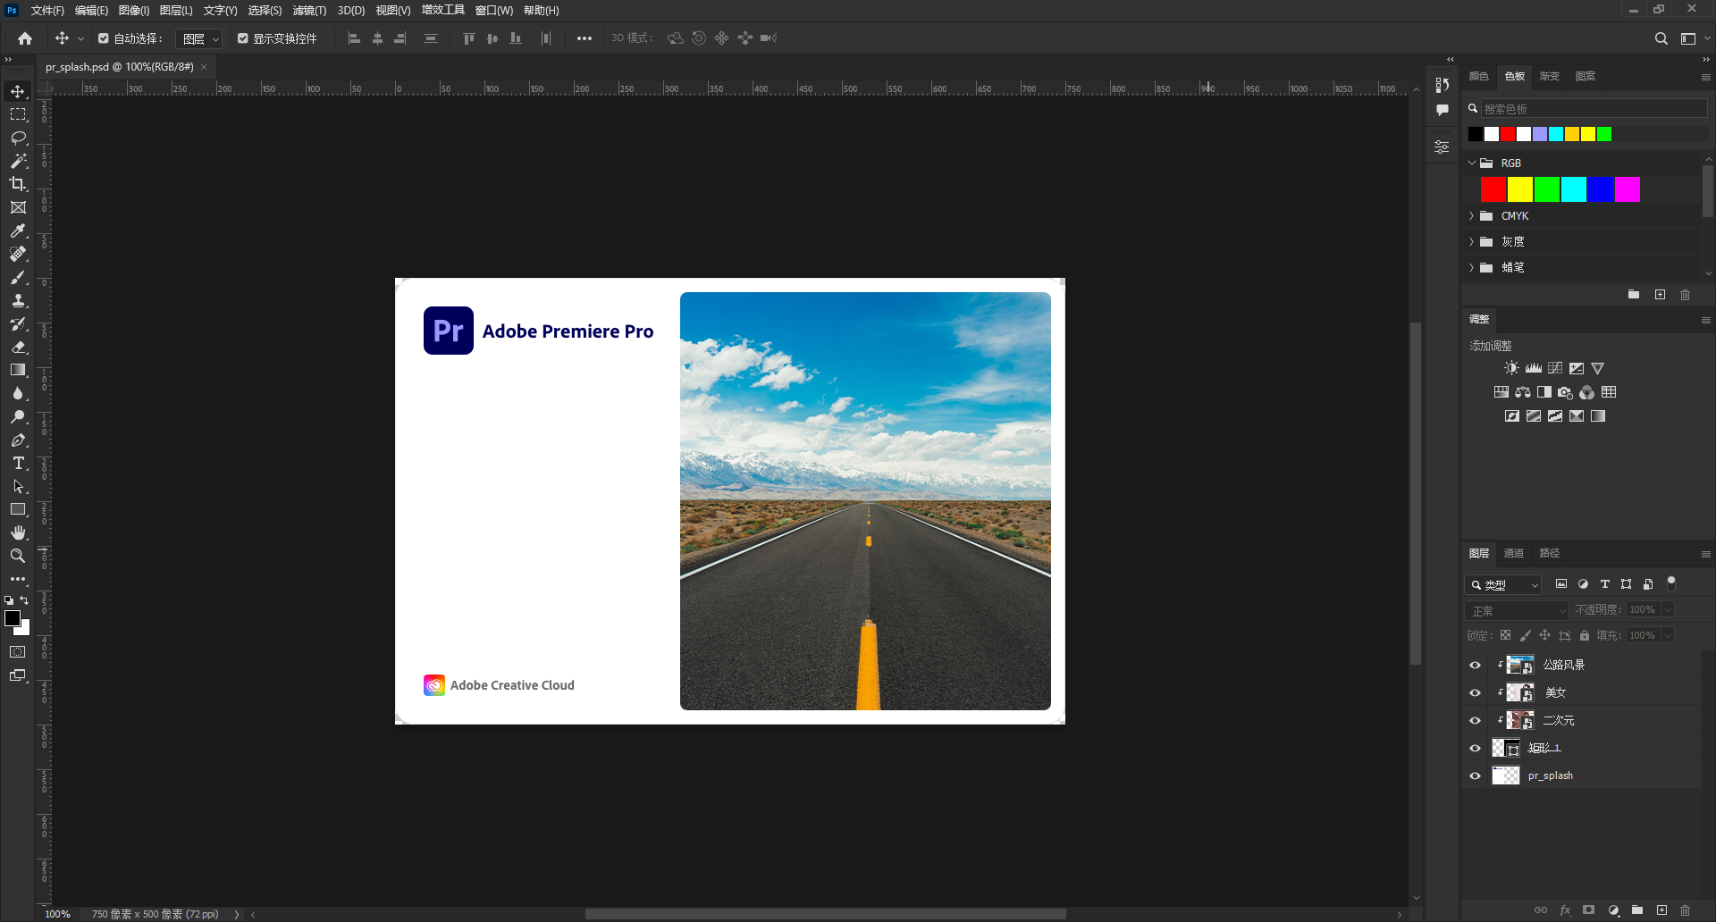The image size is (1716, 922).
Task: Hide the 矩形 1 layer
Action: (x=1476, y=748)
